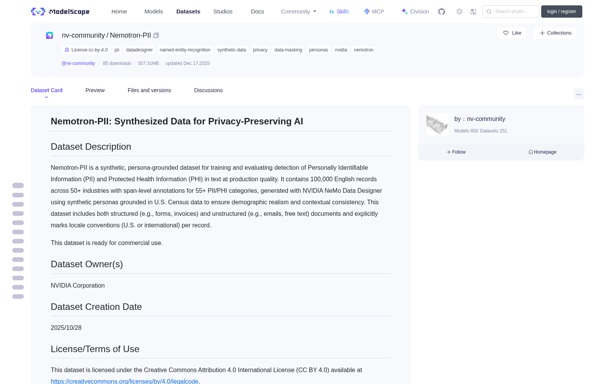The image size is (615, 384).
Task: Go to Home in the navigation
Action: pyautogui.click(x=119, y=12)
